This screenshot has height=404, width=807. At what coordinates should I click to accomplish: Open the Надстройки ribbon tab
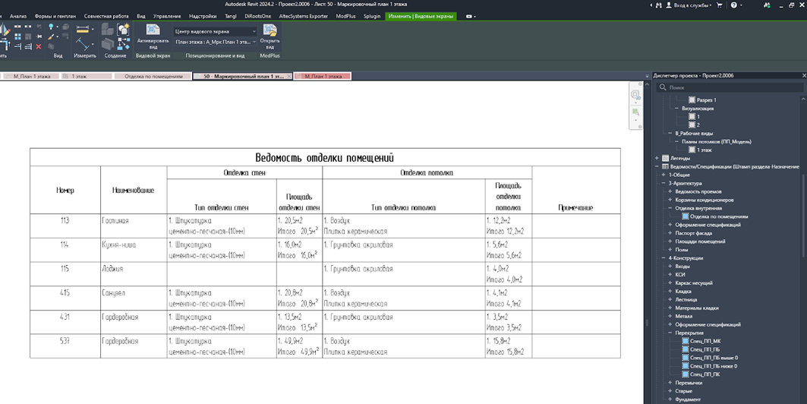202,16
